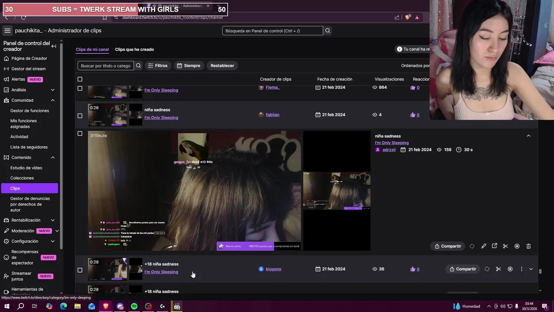Collapse the expanded niña sadness clip details
The height and width of the screenshot is (312, 554).
528,136
